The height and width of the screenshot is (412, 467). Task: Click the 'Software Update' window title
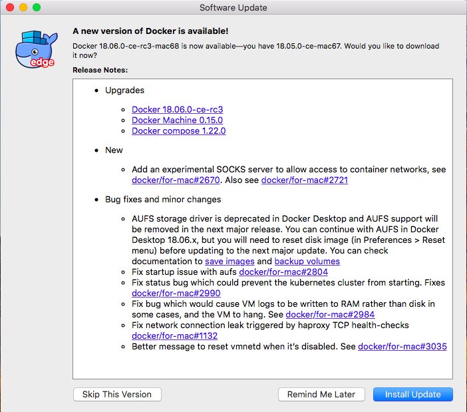pos(234,7)
